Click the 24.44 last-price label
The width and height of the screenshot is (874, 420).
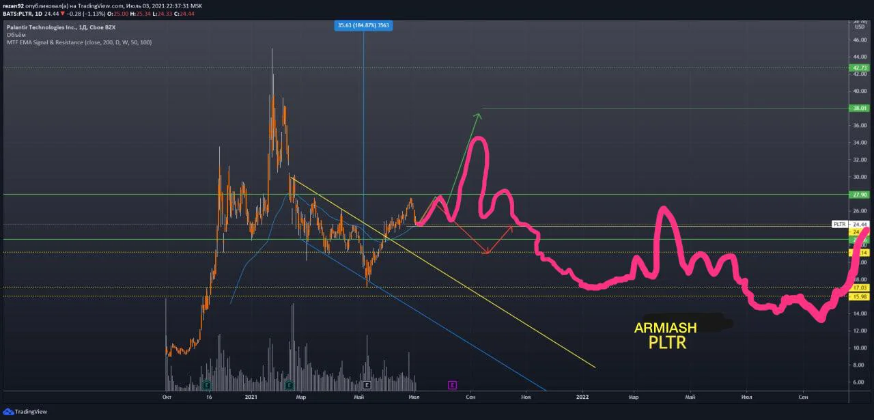(x=859, y=224)
